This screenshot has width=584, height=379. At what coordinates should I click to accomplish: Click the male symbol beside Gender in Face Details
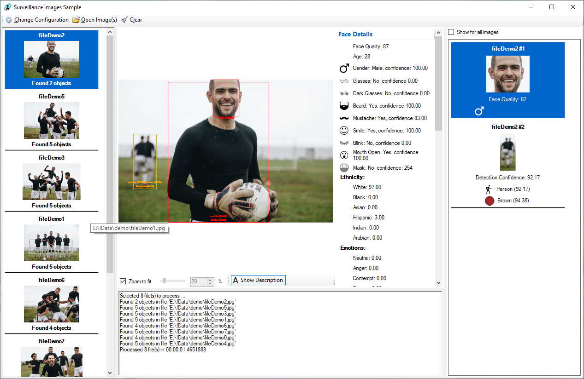344,69
